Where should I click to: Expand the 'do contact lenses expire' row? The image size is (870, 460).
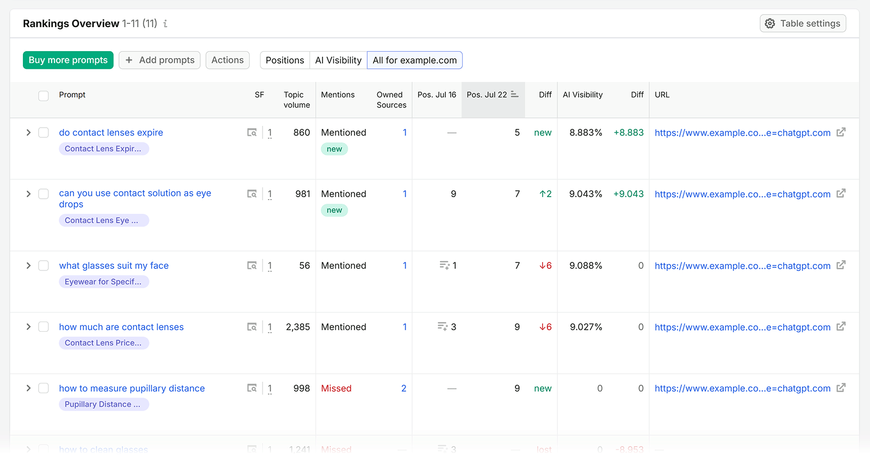(28, 133)
